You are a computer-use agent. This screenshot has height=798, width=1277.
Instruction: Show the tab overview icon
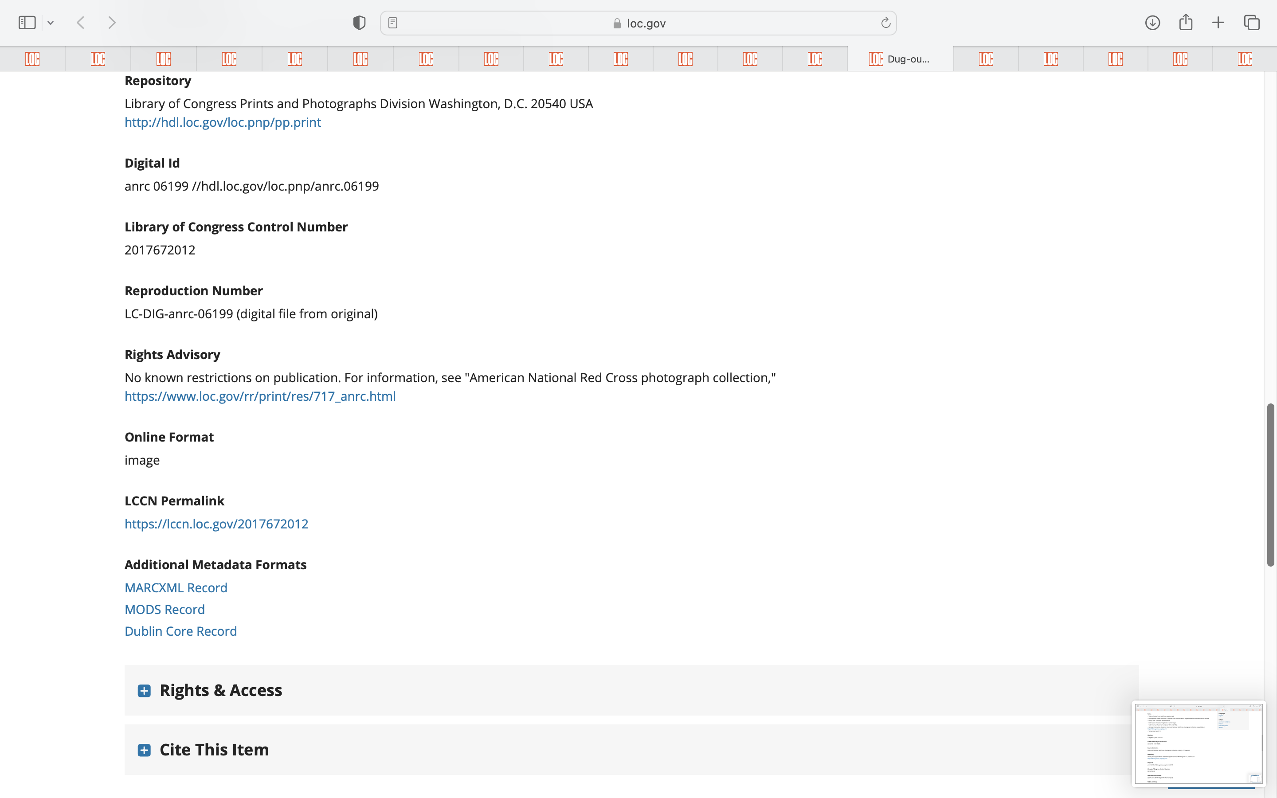(x=1252, y=23)
